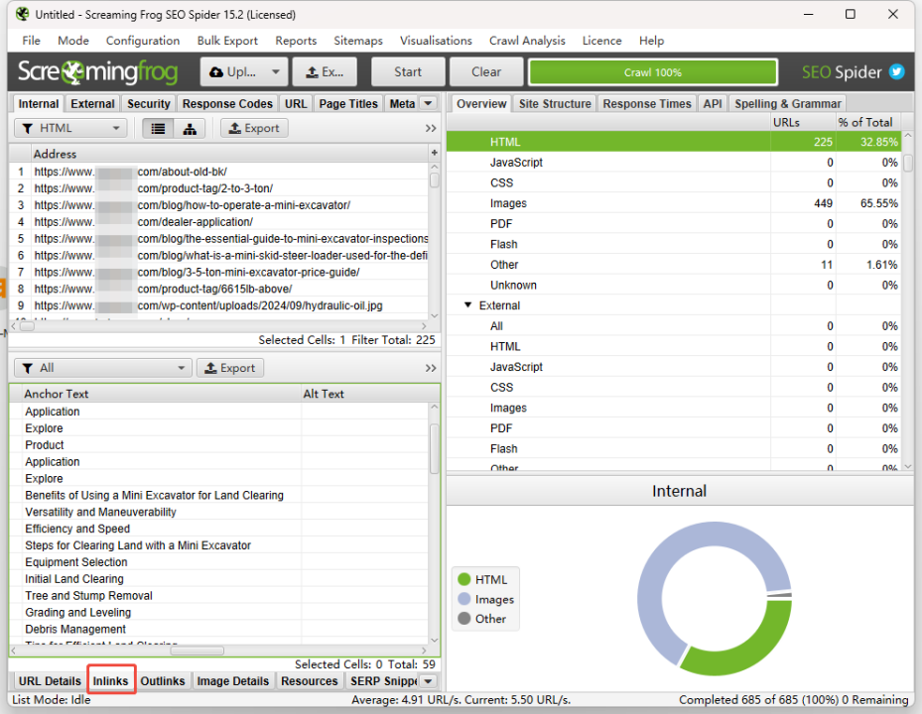The width and height of the screenshot is (922, 714).
Task: Switch to the Outlinks tab
Action: (163, 681)
